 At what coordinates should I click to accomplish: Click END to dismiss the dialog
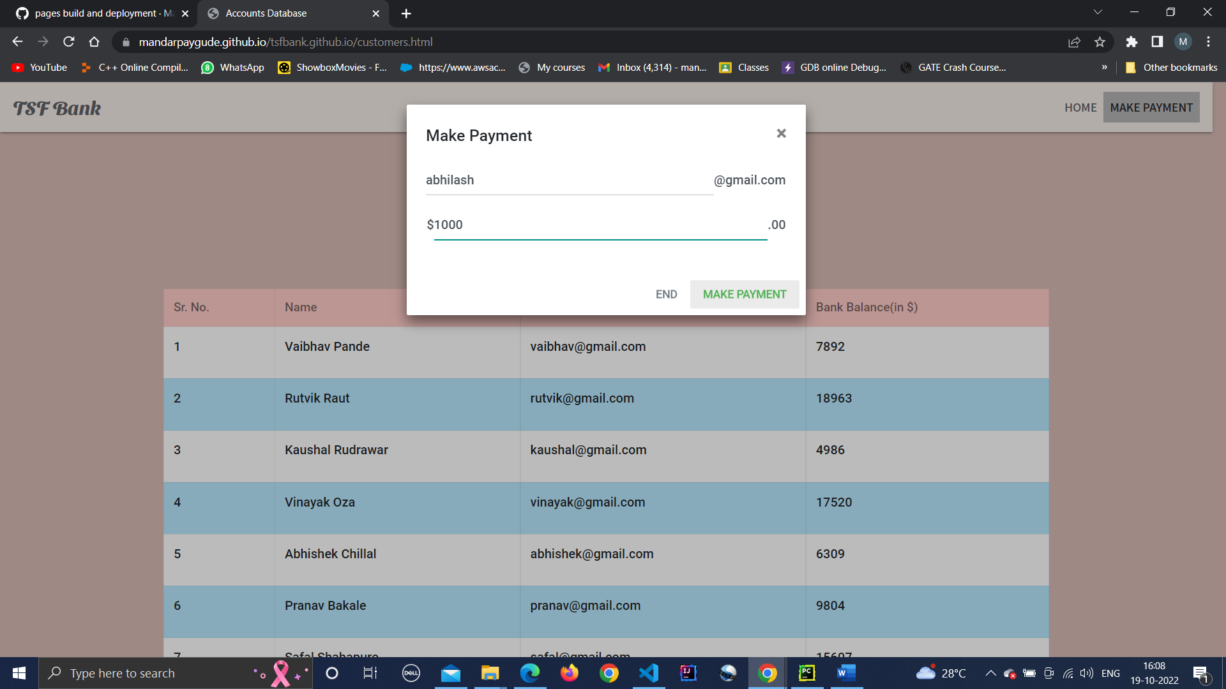(x=666, y=294)
